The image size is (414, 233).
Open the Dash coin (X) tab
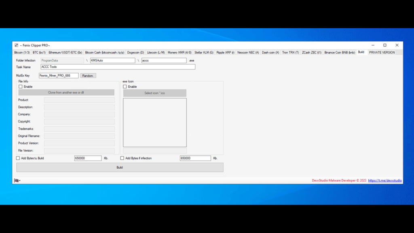270,53
